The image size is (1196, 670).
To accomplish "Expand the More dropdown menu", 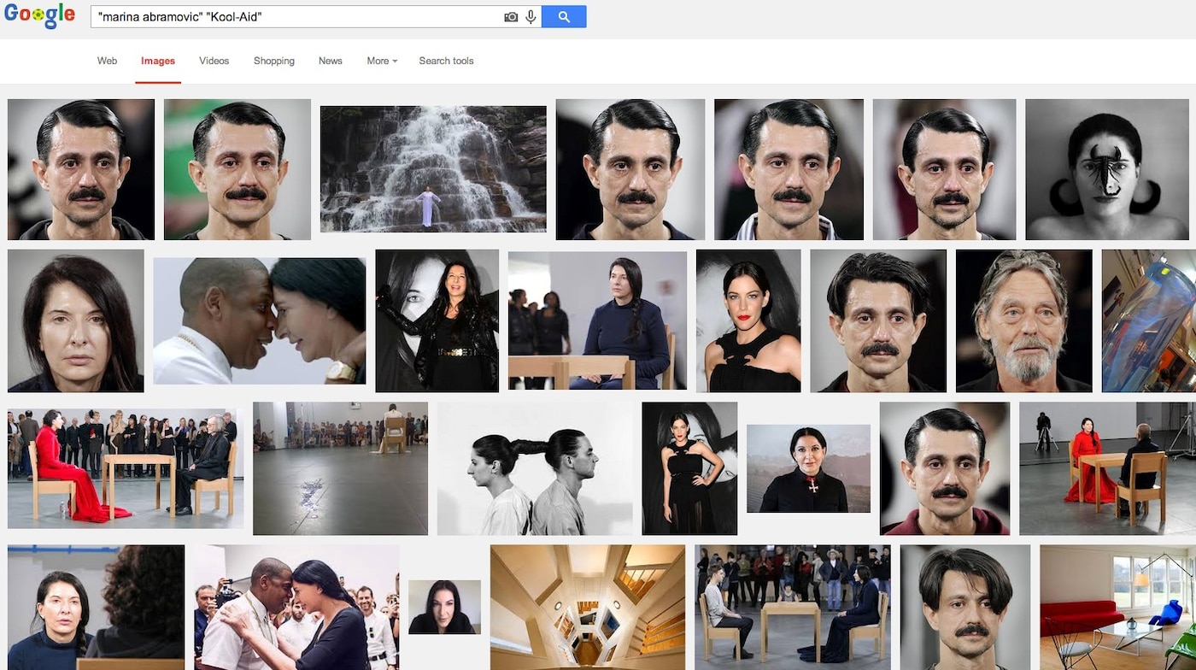I will pyautogui.click(x=382, y=61).
